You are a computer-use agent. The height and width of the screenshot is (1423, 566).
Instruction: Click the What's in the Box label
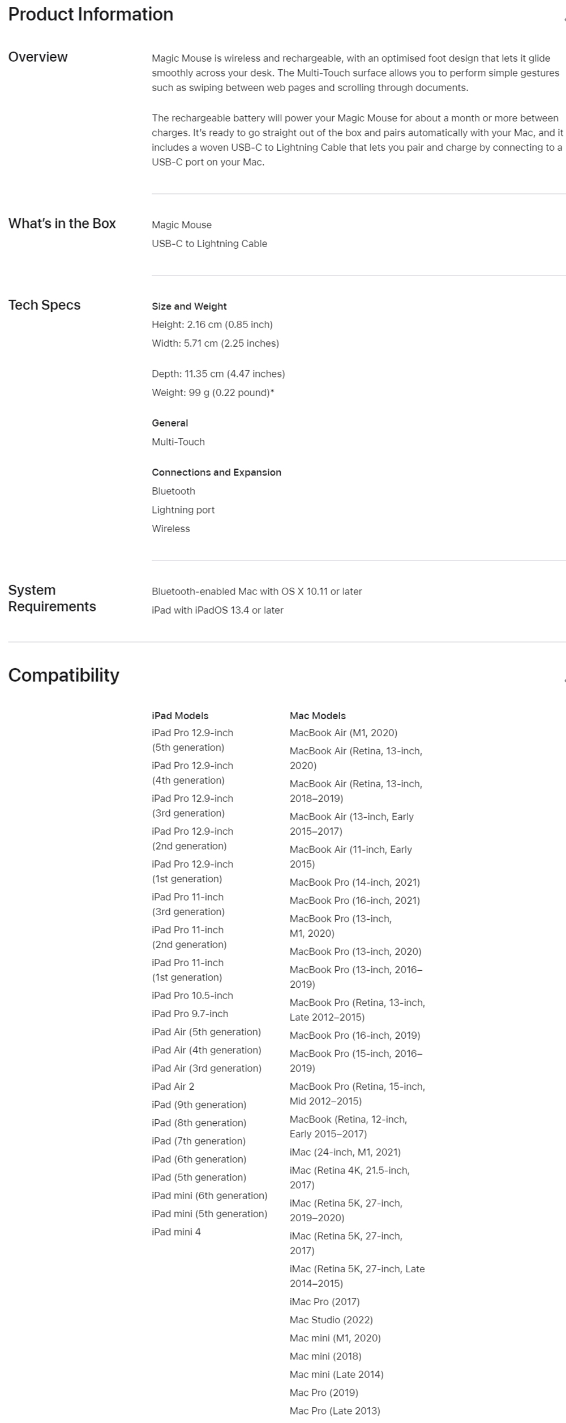click(x=62, y=224)
